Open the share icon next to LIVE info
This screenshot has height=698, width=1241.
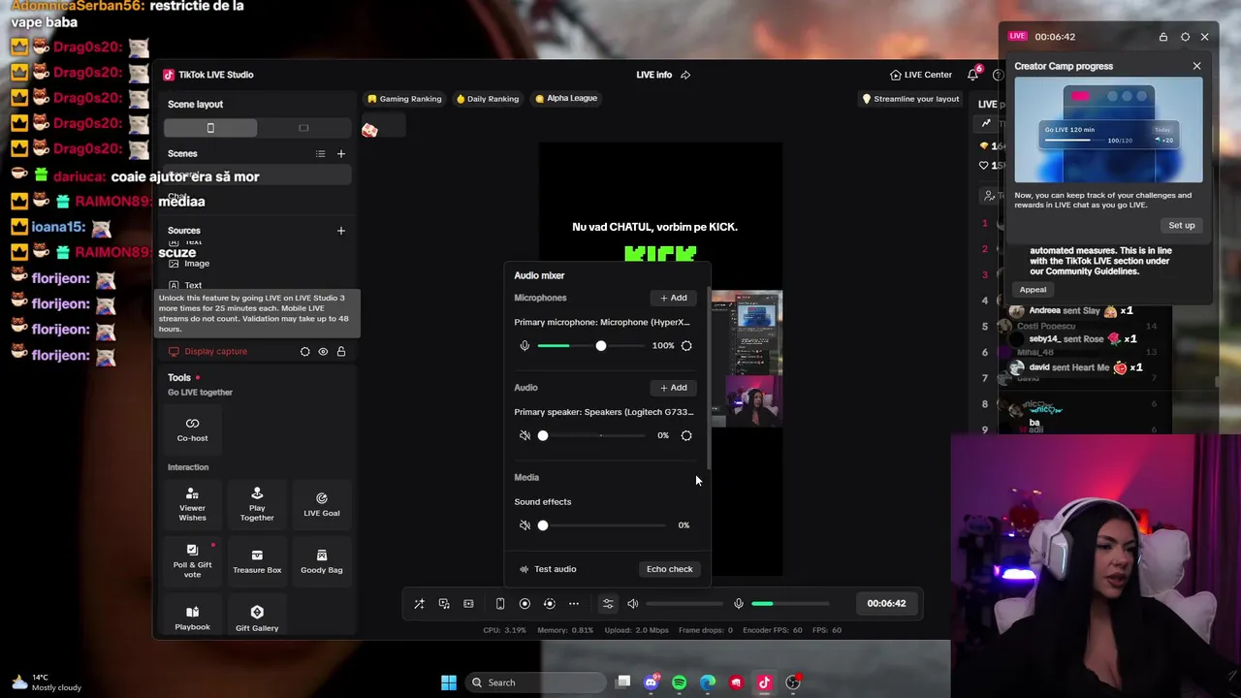[x=685, y=75]
